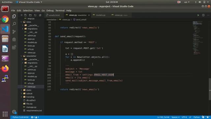Open the Edit menu
Screen dimensions: 211x119
19,11
